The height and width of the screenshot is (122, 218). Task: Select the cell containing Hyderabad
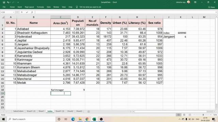point(34,37)
